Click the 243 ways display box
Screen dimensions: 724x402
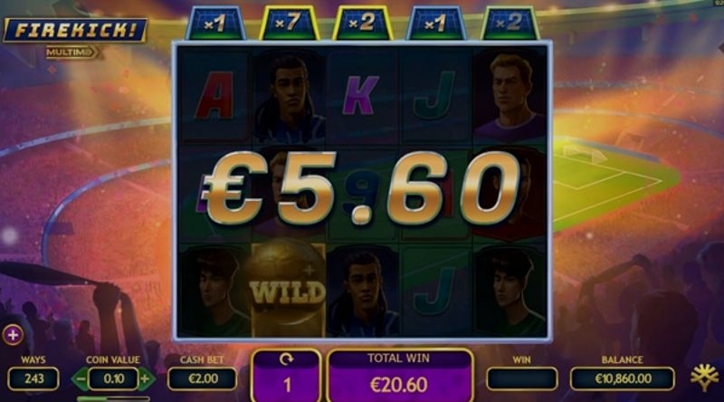pos(33,379)
